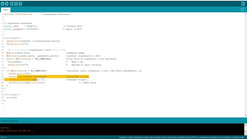Click the upload status message bar text
247x139 pixels.
pos(10,121)
